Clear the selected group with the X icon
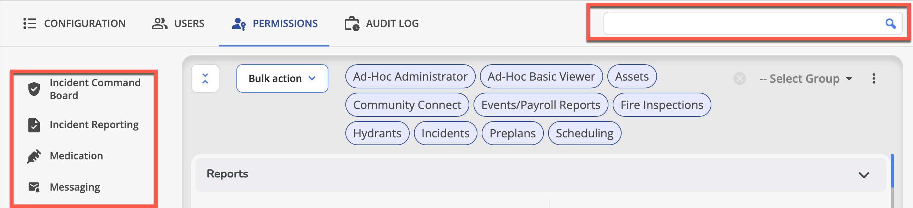 coord(740,78)
